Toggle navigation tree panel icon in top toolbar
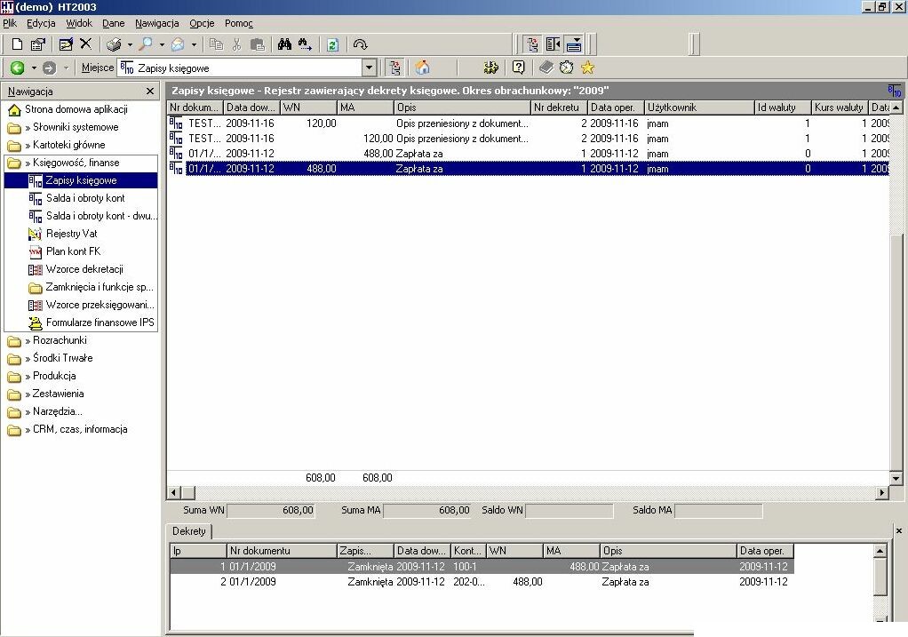 click(x=532, y=44)
